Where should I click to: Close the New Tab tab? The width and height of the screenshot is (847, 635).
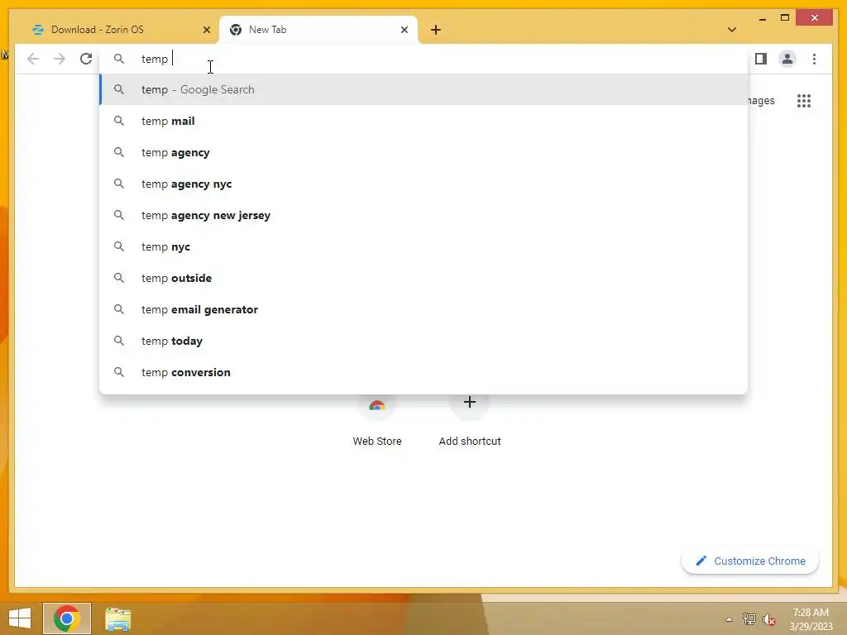pos(404,30)
